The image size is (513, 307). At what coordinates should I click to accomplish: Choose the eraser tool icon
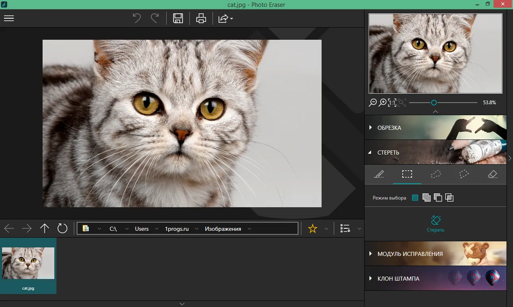click(x=492, y=174)
